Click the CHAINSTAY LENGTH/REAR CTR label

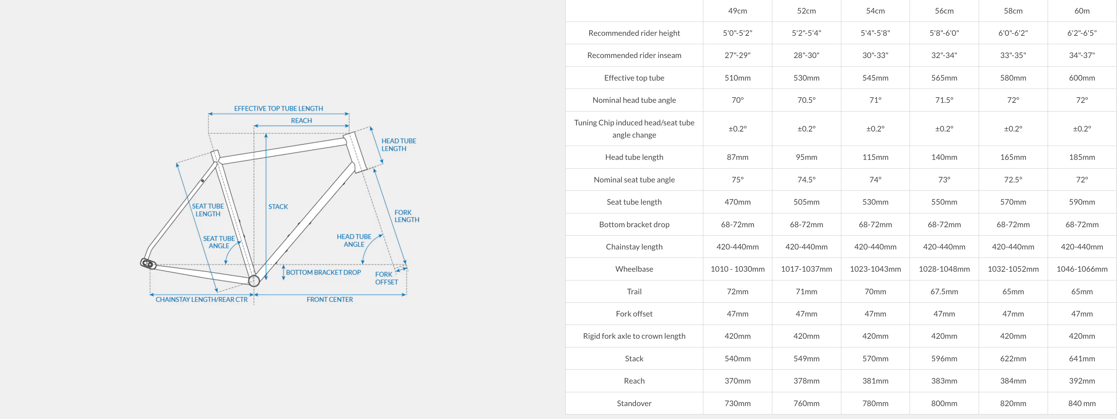click(202, 299)
